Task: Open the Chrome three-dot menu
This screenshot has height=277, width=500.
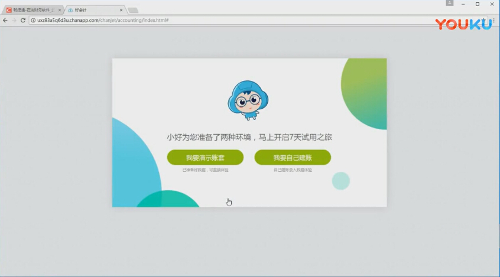Action: click(x=493, y=20)
